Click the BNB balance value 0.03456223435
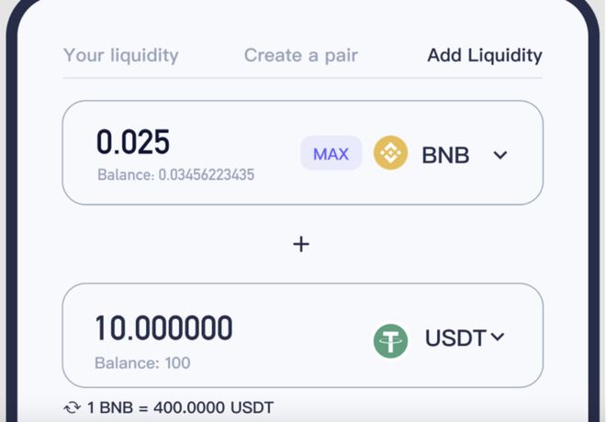 [x=207, y=175]
